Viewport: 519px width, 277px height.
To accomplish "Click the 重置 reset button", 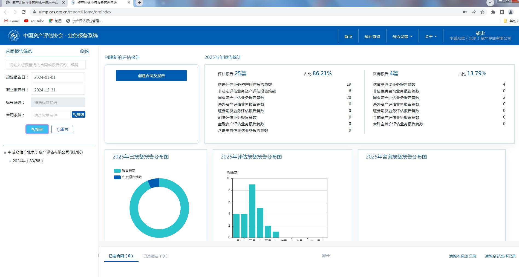I will click(62, 129).
